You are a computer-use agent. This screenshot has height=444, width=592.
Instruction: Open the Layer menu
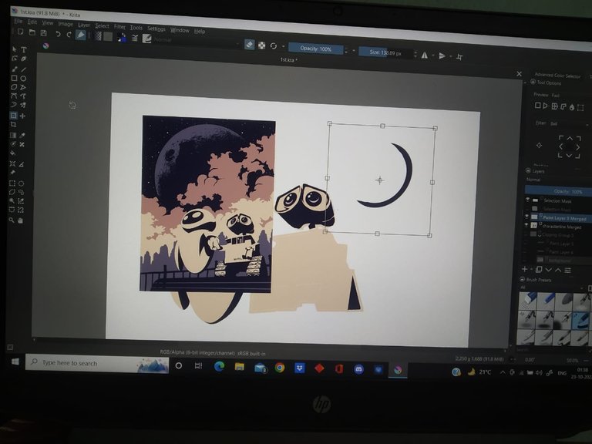[84, 25]
